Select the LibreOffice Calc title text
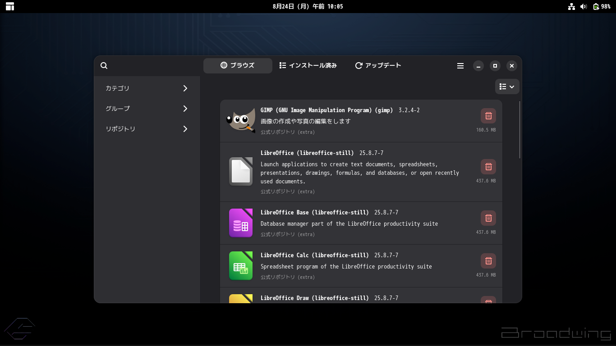 (315, 255)
